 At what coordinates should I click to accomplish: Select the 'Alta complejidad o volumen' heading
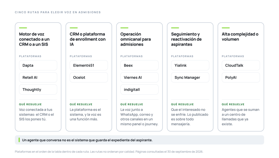[240, 37]
